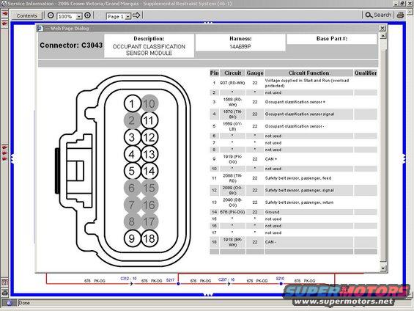This screenshot has height=311, width=414.
Task: Click the left edge splitter handle
Action: pyautogui.click(x=12, y=158)
